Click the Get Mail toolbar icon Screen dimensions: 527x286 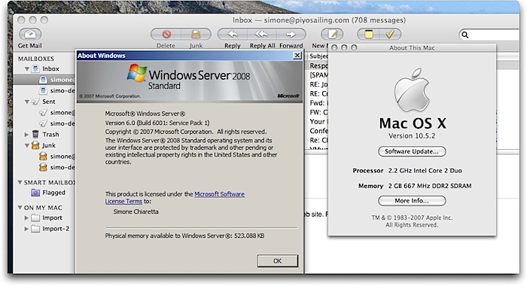coord(30,35)
